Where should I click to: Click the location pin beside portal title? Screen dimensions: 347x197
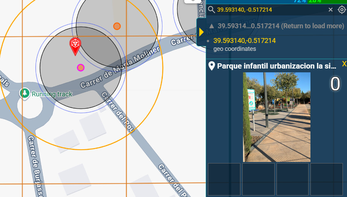(212, 66)
